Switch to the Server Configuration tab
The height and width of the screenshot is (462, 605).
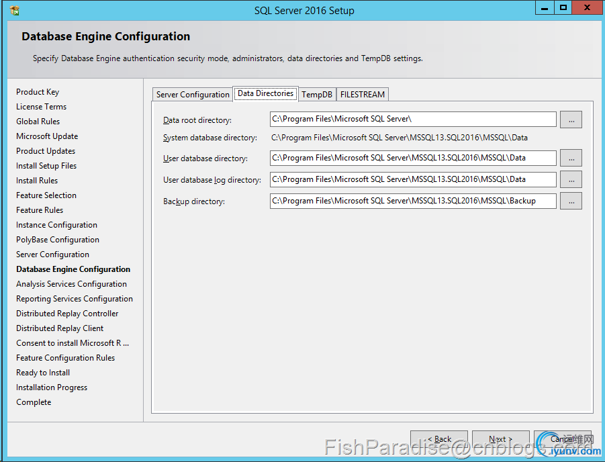pyautogui.click(x=193, y=95)
